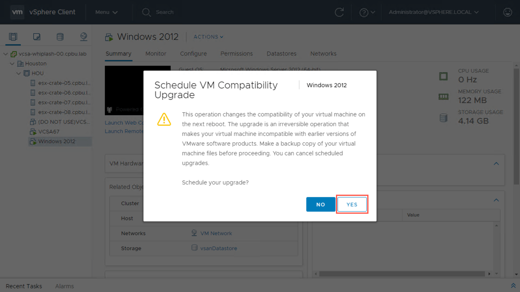Viewport: 520px width, 292px height.
Task: Click the vCenter icon beside vcsa-whiplash-00
Action: pyautogui.click(x=14, y=54)
